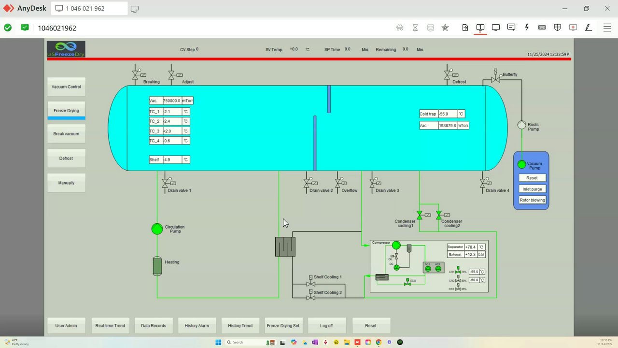The height and width of the screenshot is (348, 618).
Task: Click the AnyDesk actions lightning icon
Action: (527, 28)
